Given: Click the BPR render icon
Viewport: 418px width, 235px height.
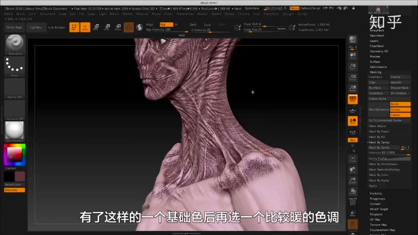Looking at the screenshot, I should (353, 40).
